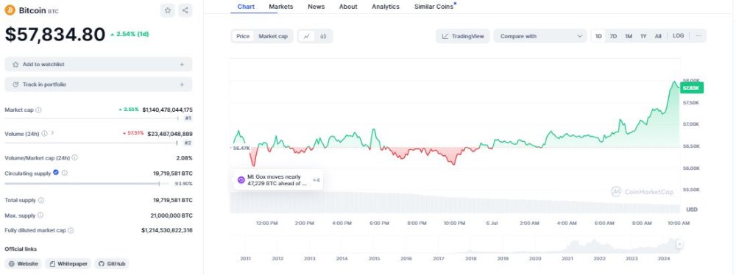This screenshot has height=275, width=736.
Task: Toggle the LOG scale option
Action: (678, 36)
